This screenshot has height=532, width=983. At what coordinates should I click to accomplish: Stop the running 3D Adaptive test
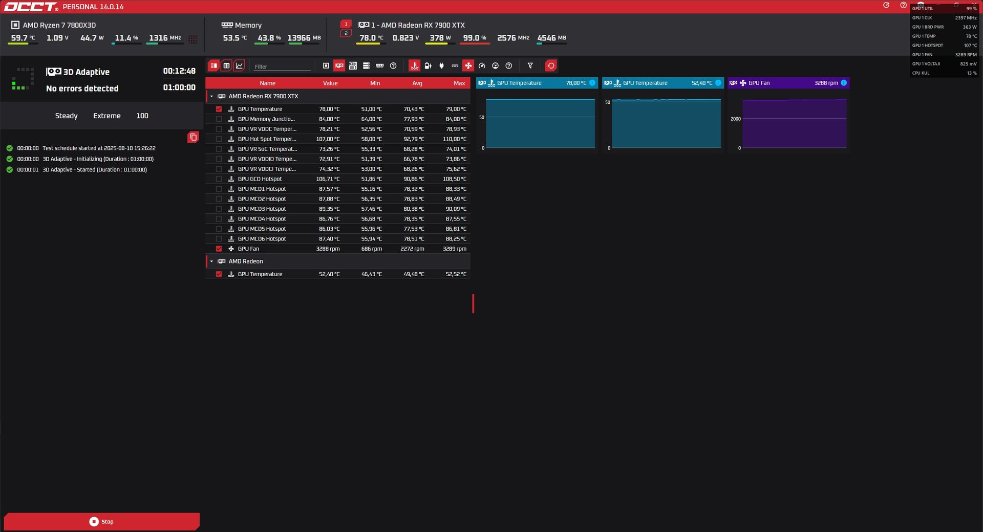click(101, 521)
